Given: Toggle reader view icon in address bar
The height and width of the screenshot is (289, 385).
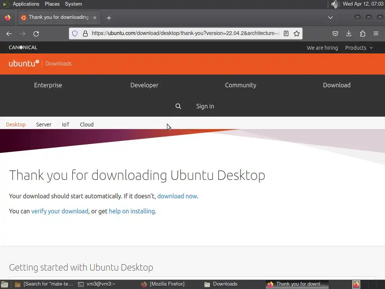Looking at the screenshot, I should point(286,33).
